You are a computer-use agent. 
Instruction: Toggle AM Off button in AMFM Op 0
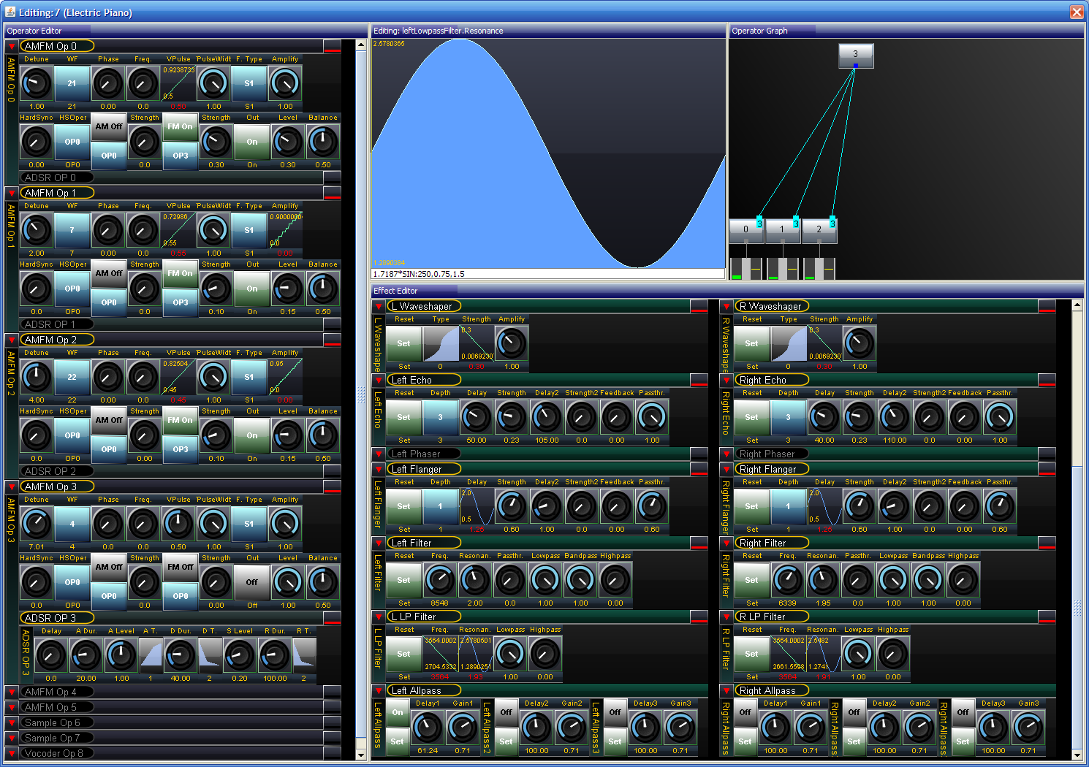pyautogui.click(x=108, y=127)
